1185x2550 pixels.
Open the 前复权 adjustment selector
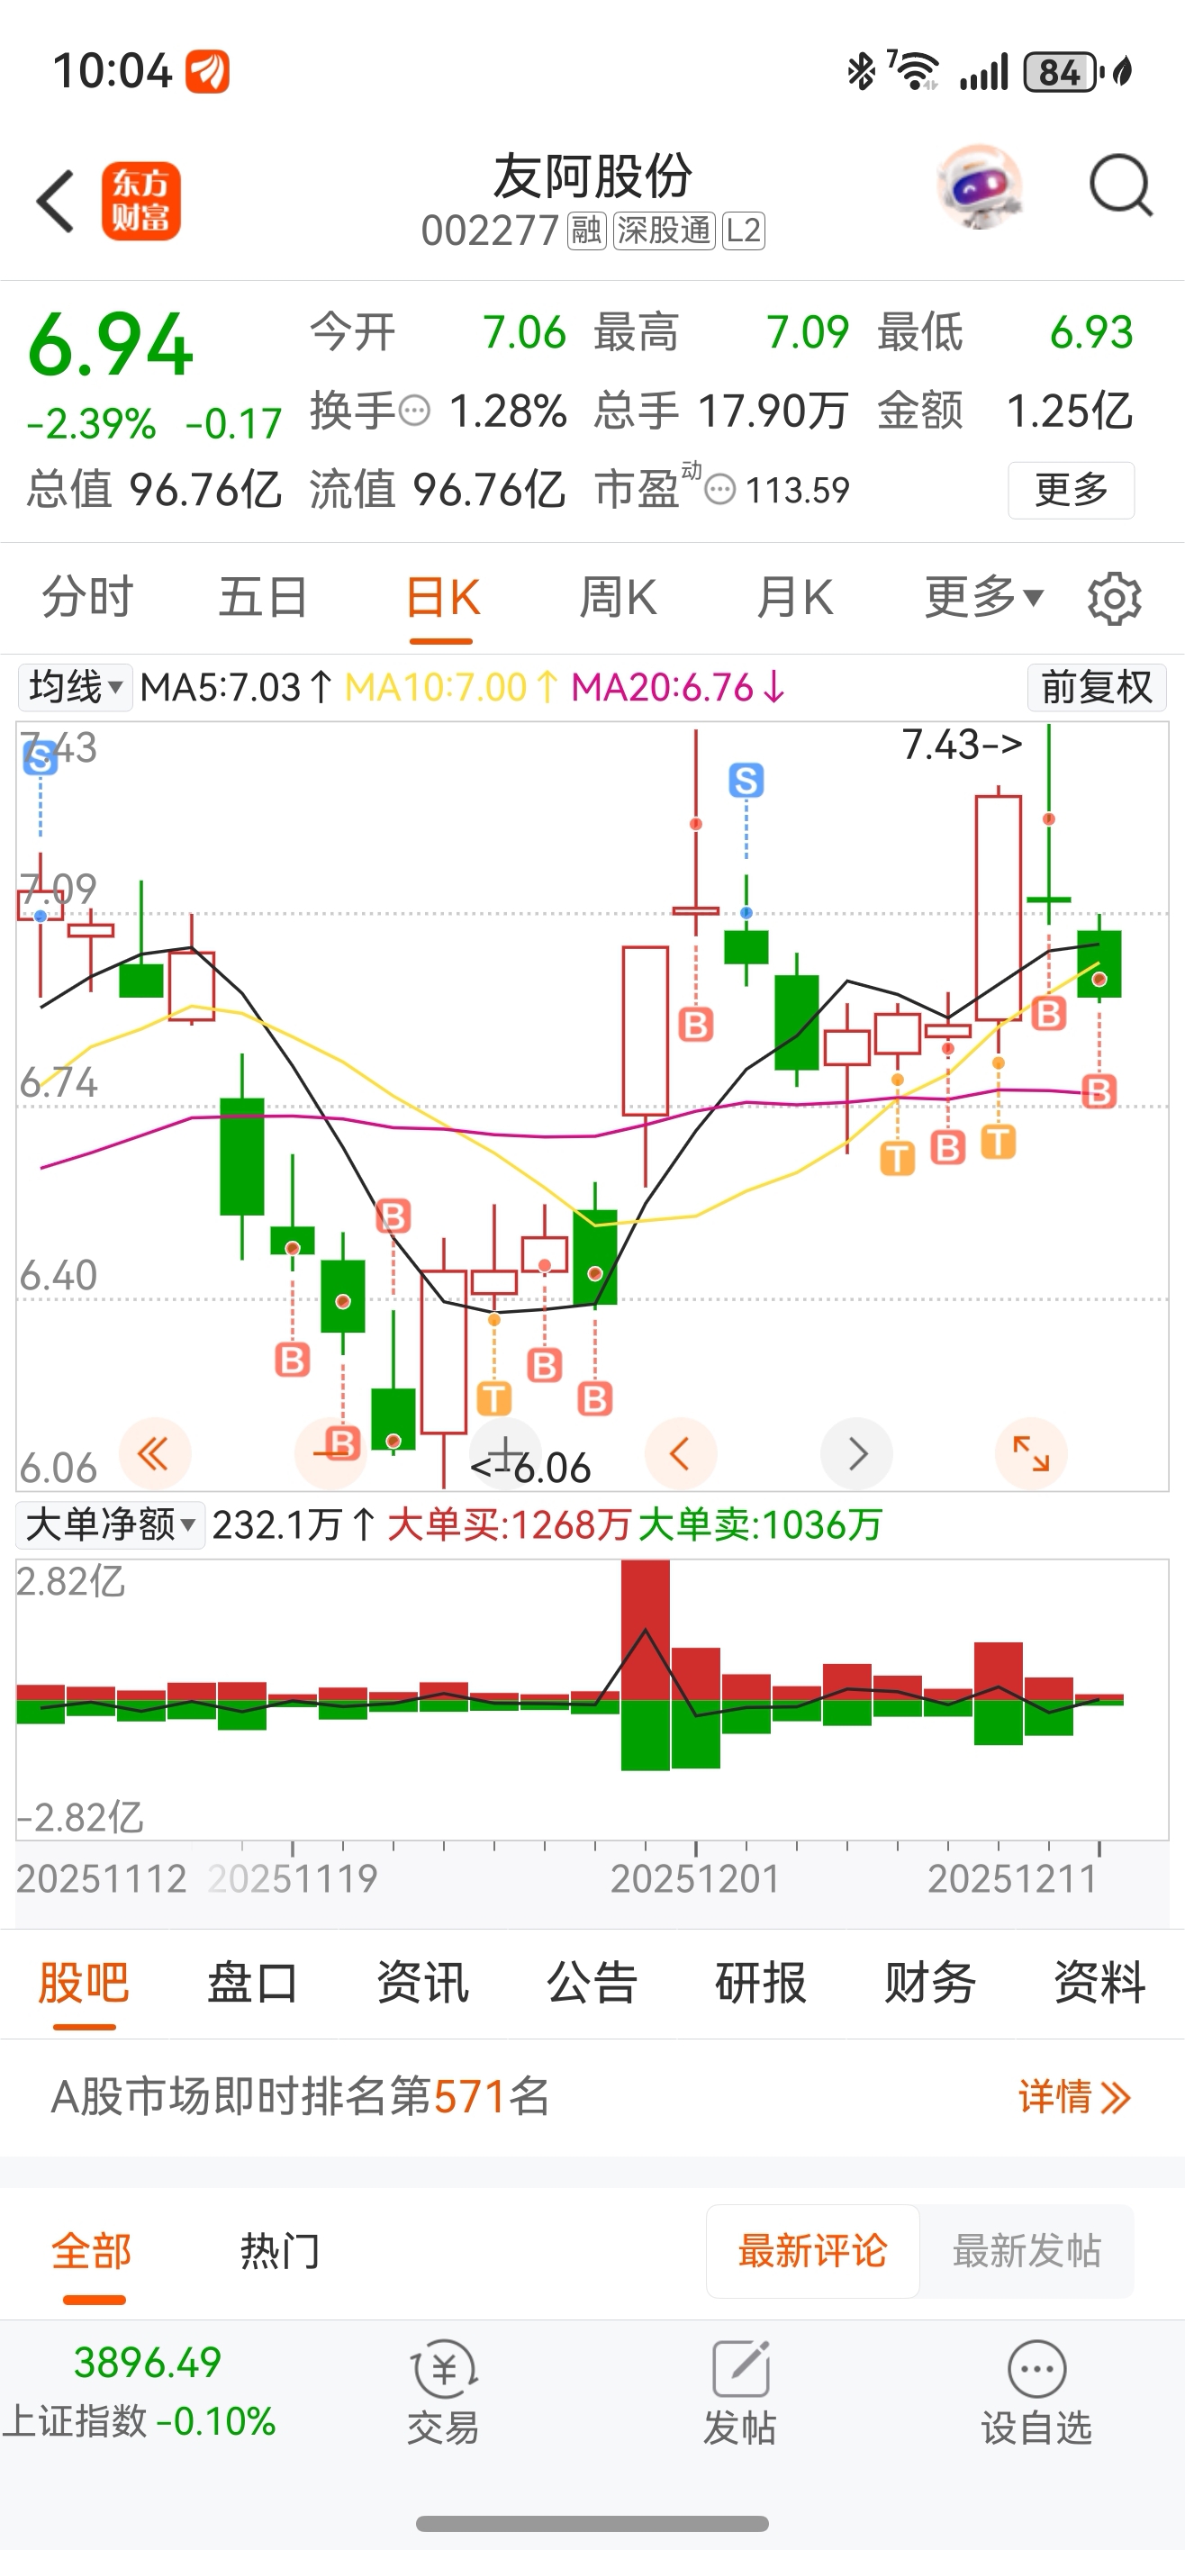[1097, 687]
